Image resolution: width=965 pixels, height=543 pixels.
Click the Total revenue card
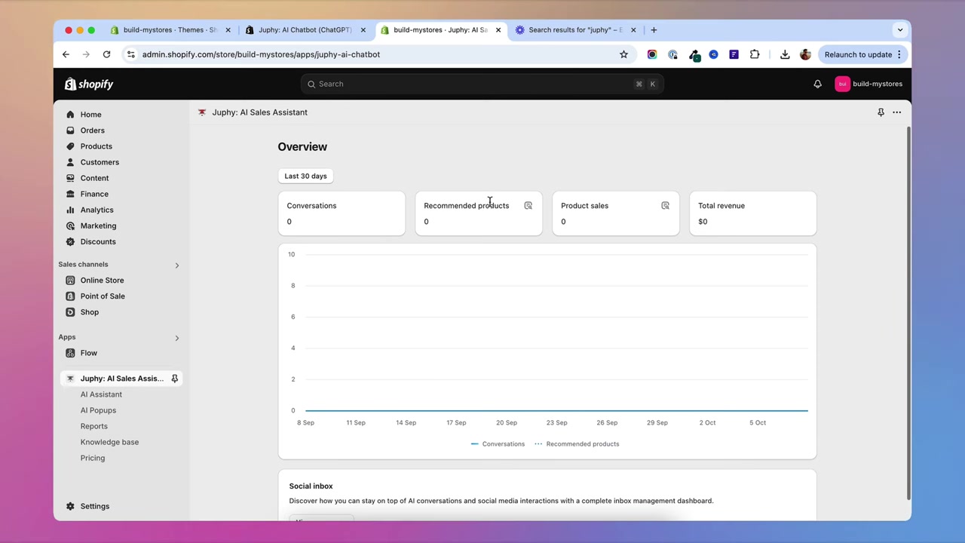(752, 213)
